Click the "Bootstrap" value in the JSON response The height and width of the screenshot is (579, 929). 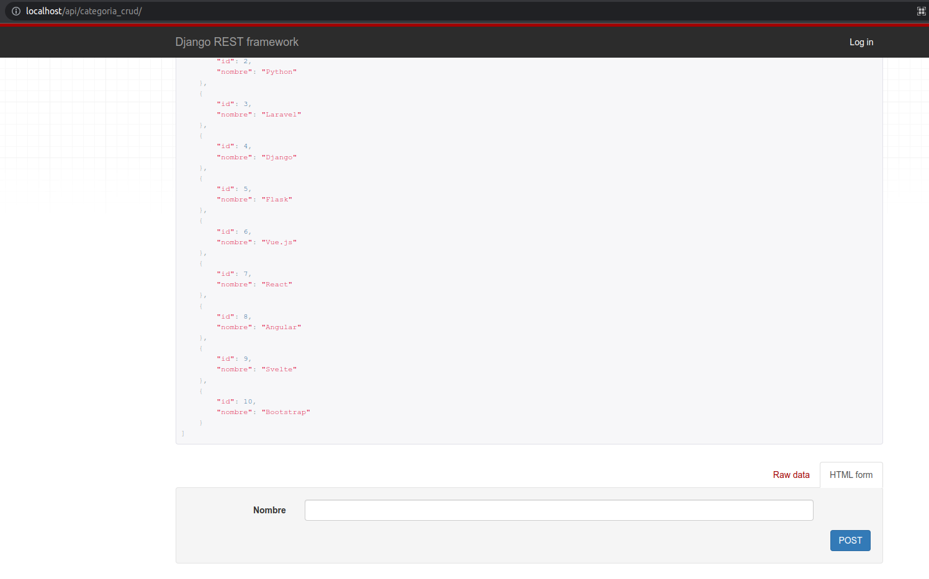285,412
